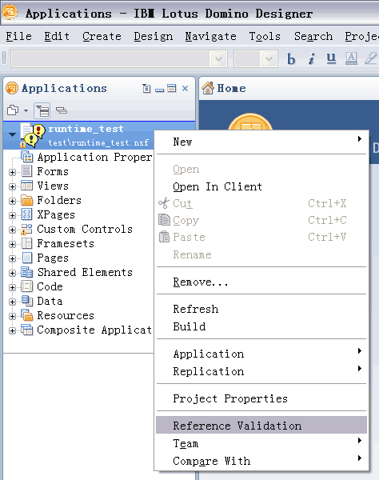The image size is (379, 480).
Task: Minimize the Applications panel
Action: pos(159,90)
